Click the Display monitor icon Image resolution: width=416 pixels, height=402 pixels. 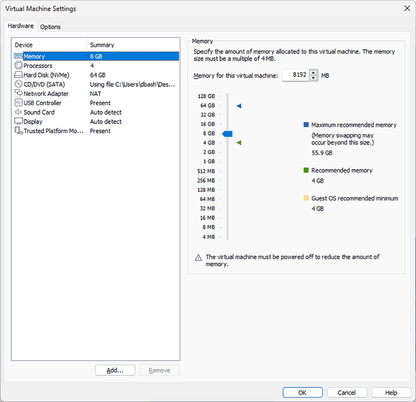coord(18,121)
